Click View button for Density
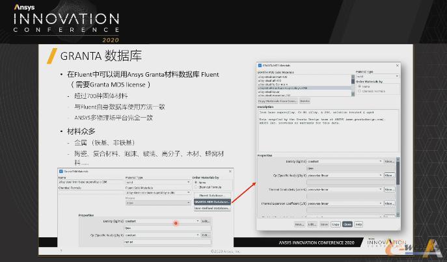Viewport: 447px width, 262px height. pyautogui.click(x=389, y=161)
